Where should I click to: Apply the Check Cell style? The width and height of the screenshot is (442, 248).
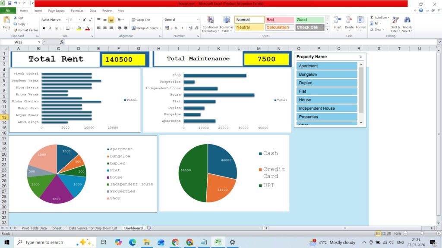tap(310, 27)
